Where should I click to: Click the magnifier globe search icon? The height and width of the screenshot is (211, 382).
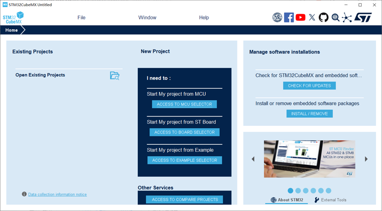point(336,18)
